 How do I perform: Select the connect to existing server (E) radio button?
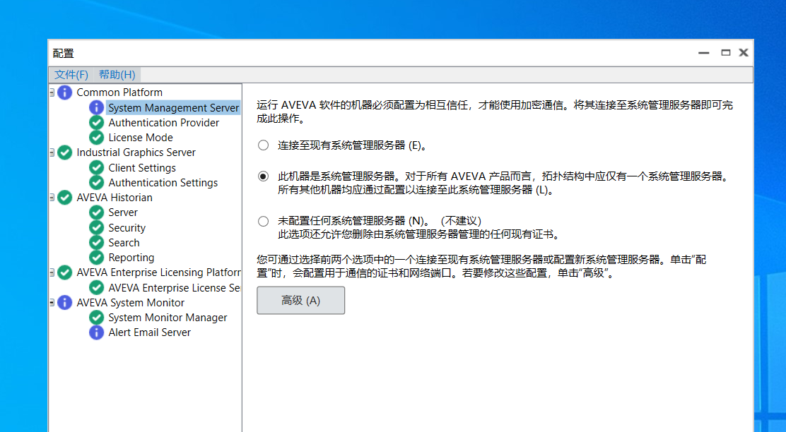pyautogui.click(x=264, y=145)
